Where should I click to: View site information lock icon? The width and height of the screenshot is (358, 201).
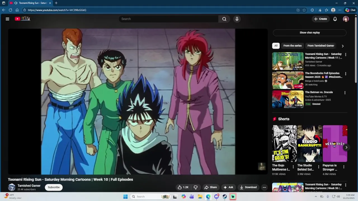[25, 10]
